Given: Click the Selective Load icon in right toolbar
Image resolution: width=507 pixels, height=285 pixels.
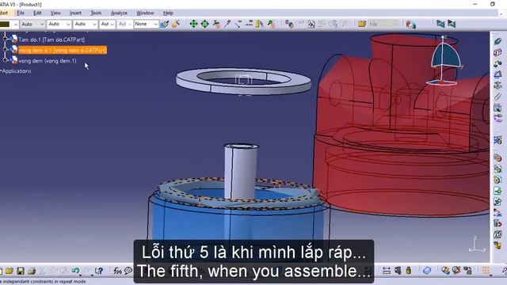Looking at the screenshot, I should 497,245.
